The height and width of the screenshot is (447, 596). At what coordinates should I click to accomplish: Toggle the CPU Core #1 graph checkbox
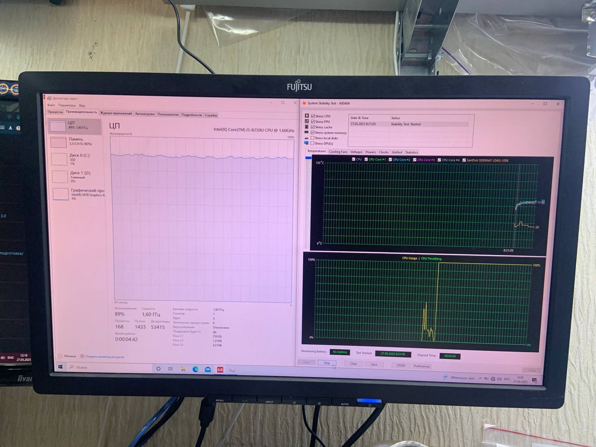click(366, 159)
